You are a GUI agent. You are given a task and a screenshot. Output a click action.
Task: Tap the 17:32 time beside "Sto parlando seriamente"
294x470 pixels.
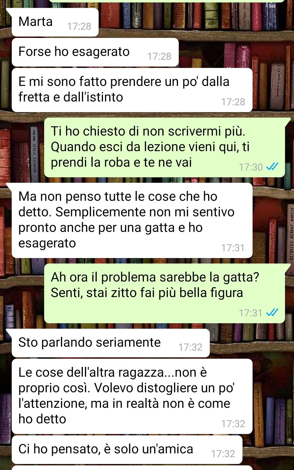(190, 347)
